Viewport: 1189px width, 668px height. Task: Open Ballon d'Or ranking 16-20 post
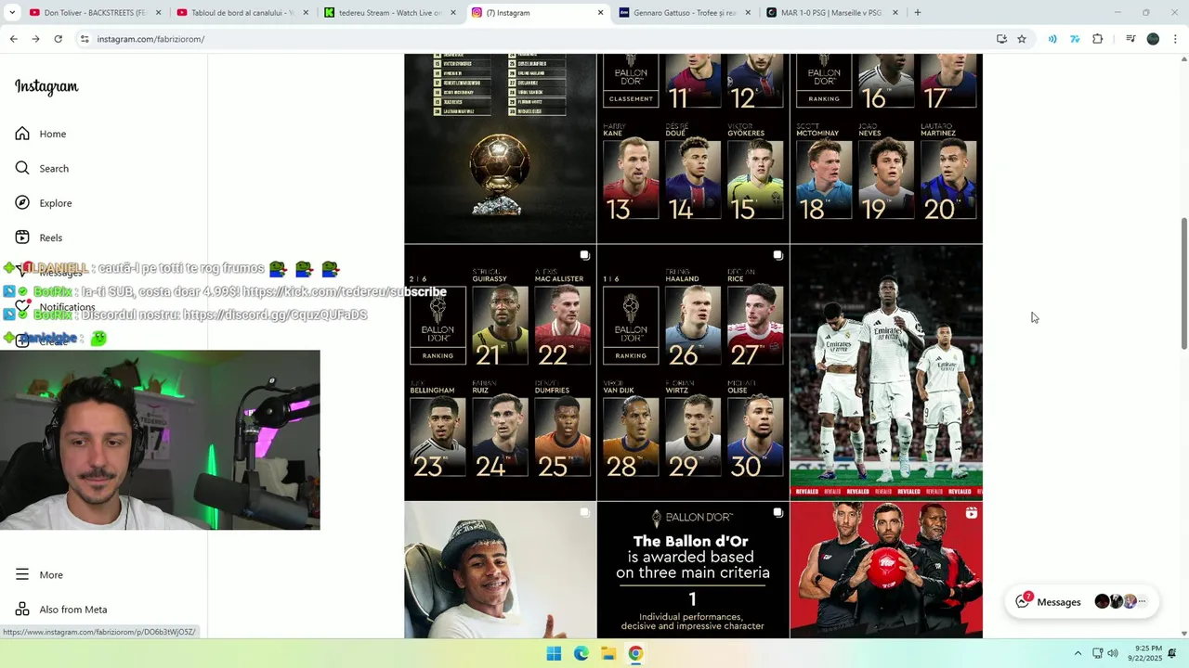click(886, 148)
